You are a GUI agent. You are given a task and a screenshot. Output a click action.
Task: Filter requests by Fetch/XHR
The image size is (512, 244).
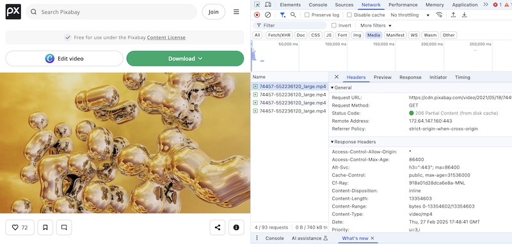click(279, 35)
